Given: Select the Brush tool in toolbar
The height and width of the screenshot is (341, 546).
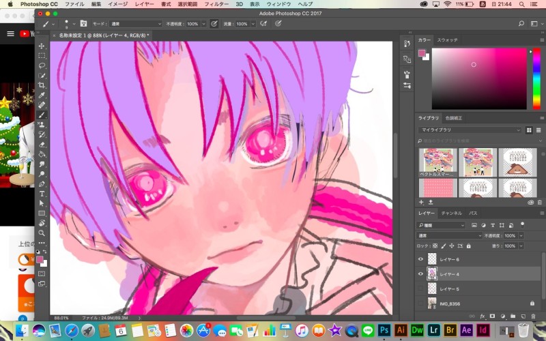Looking at the screenshot, I should [x=42, y=115].
